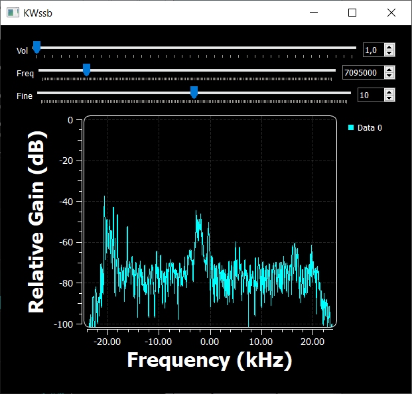Viewport: 412px width, 394px height.
Task: Decrease Vol value with down arrow
Action: coord(389,53)
